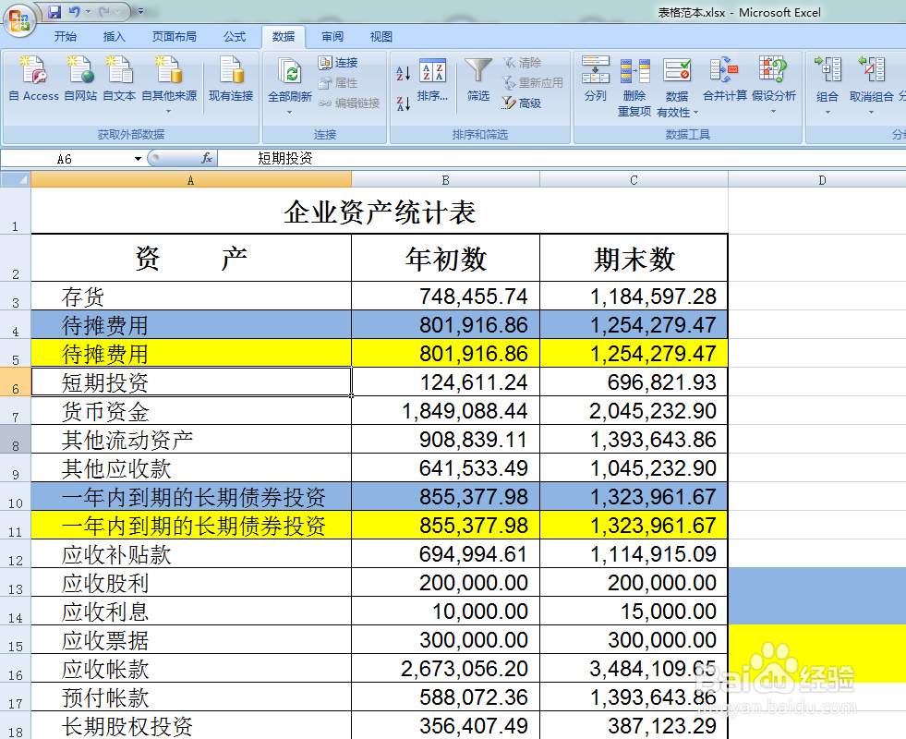The width and height of the screenshot is (906, 739).
Task: Open data range Properties (属性)
Action: coord(338,82)
